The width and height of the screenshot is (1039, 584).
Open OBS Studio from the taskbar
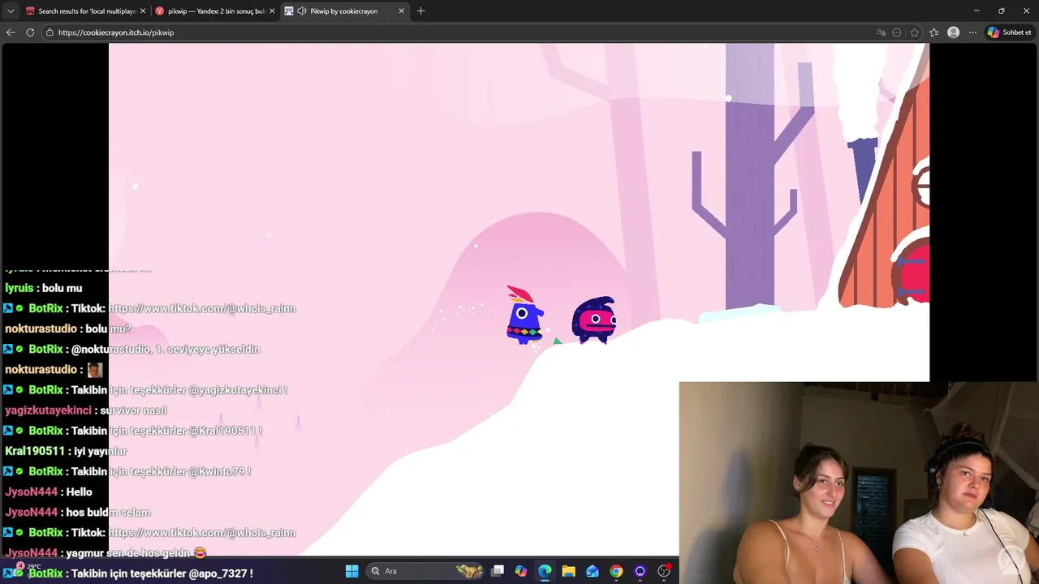664,571
